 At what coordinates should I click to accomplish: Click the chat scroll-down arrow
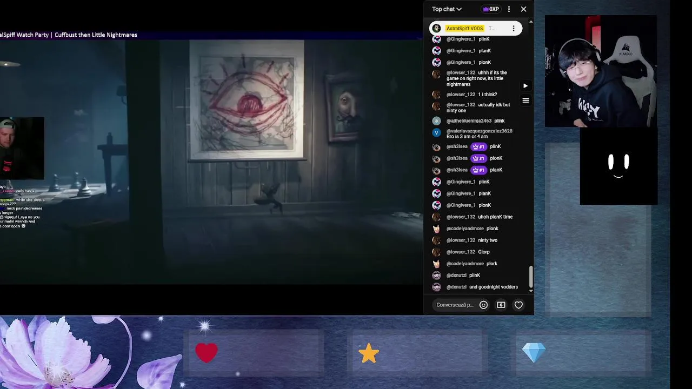[531, 291]
